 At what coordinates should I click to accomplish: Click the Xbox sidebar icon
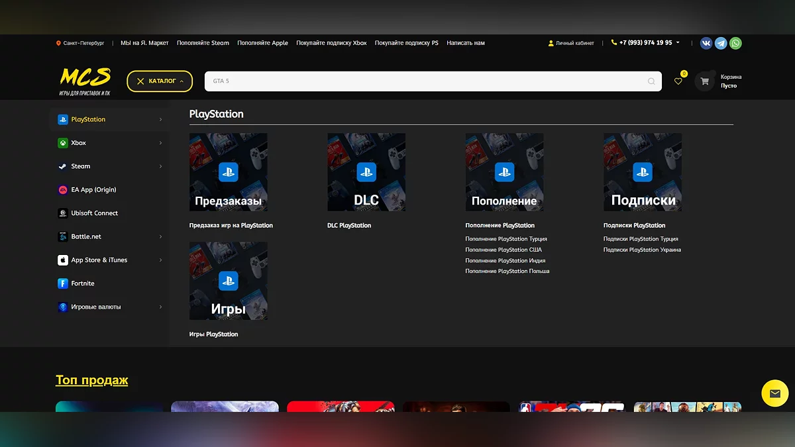(62, 143)
